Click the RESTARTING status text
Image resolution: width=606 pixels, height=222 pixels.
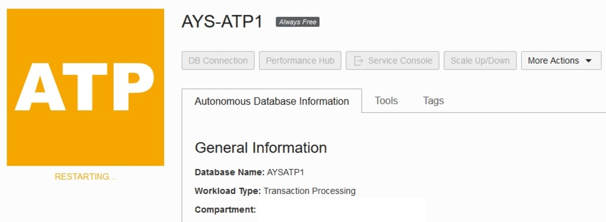click(85, 177)
